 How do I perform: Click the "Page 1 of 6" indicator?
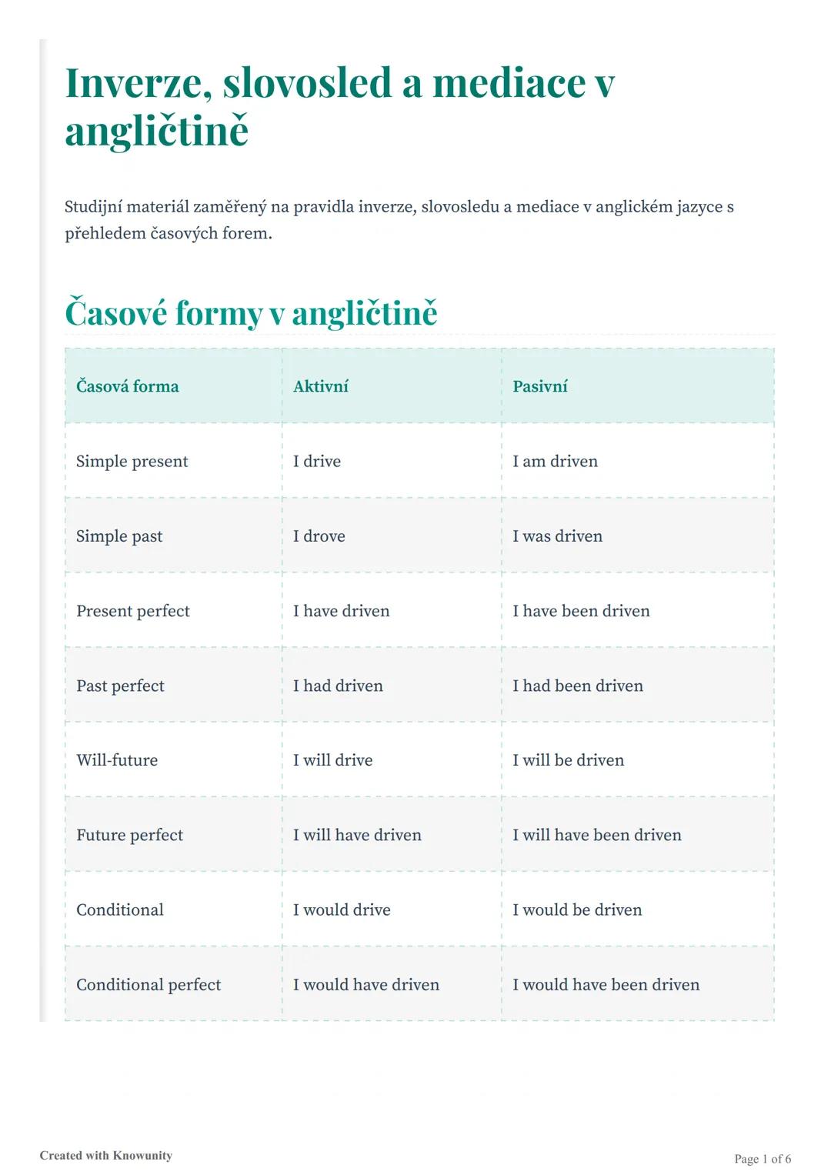coord(762,1159)
